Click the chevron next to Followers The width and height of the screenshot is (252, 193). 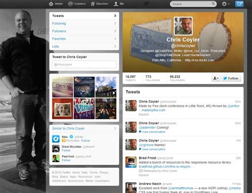(115, 31)
